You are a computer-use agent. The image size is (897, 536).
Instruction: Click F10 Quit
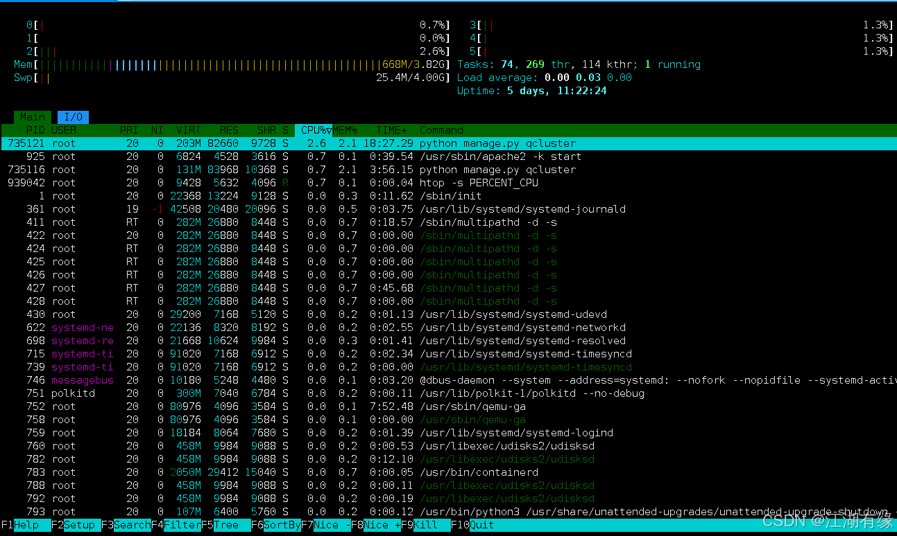[472, 525]
